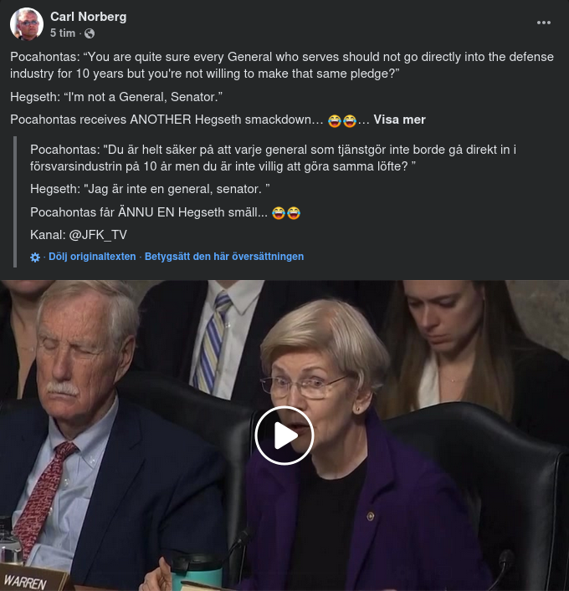Open Carl Norberg's profile picture
The height and width of the screenshot is (591, 569).
point(27,24)
